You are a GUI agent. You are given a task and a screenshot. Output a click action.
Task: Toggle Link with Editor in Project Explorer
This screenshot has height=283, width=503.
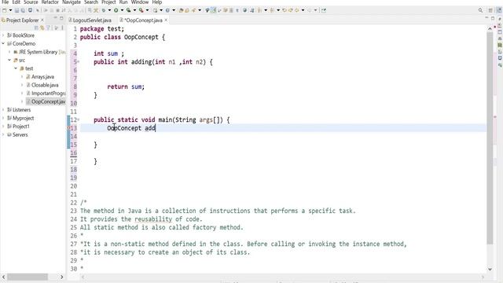42,28
